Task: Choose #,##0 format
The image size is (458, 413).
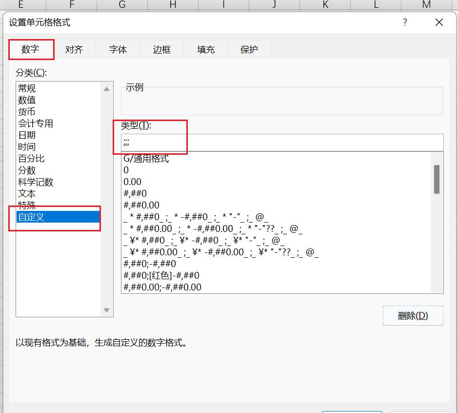Action: click(276, 193)
